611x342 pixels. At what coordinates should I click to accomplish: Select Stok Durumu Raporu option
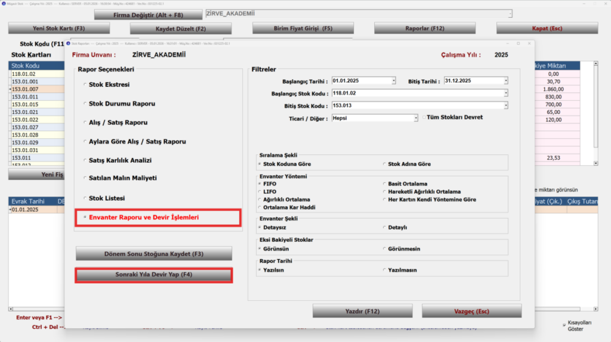(x=119, y=104)
